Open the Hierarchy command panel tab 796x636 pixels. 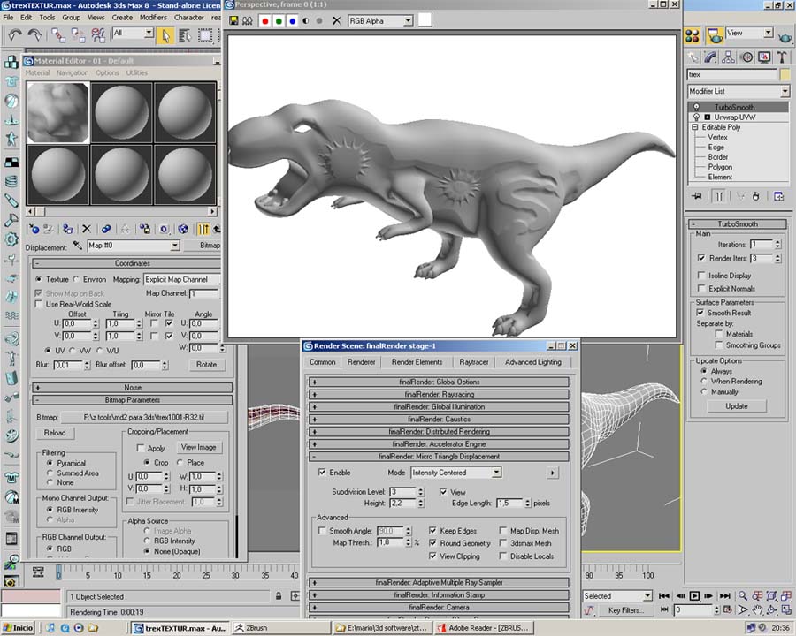coord(729,57)
